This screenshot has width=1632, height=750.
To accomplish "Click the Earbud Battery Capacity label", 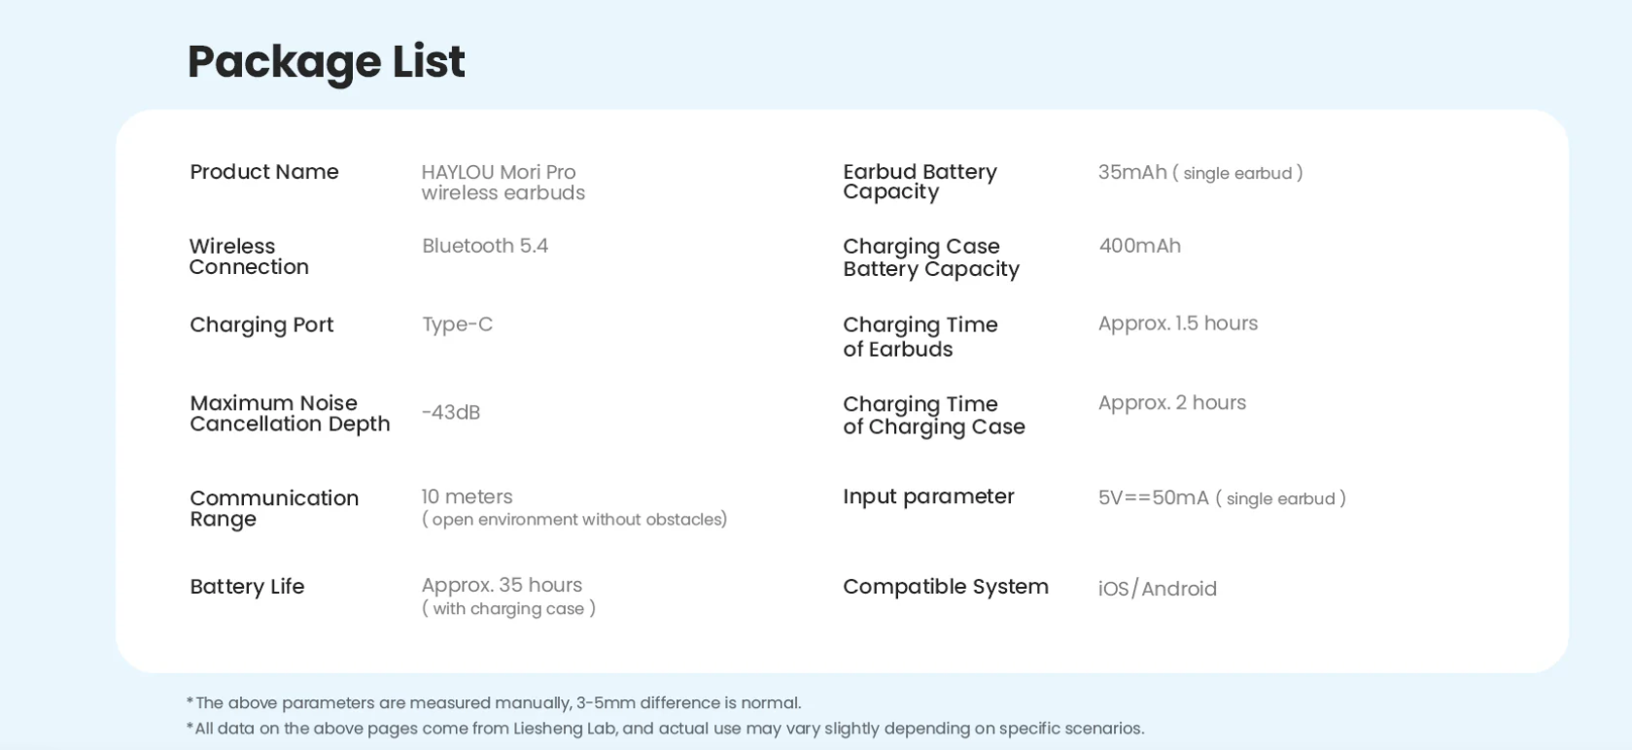I will click(x=920, y=182).
